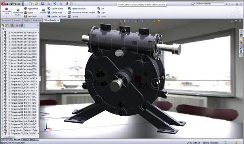Open the Save dropdown arrow
Viewport: 244px width, 144px height.
tap(46, 4)
